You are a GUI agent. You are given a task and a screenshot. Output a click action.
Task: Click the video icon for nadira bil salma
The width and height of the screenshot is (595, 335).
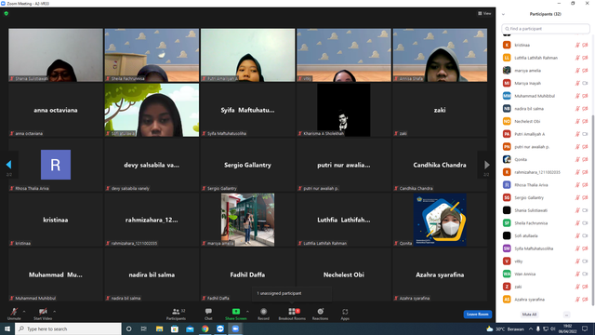tap(585, 109)
